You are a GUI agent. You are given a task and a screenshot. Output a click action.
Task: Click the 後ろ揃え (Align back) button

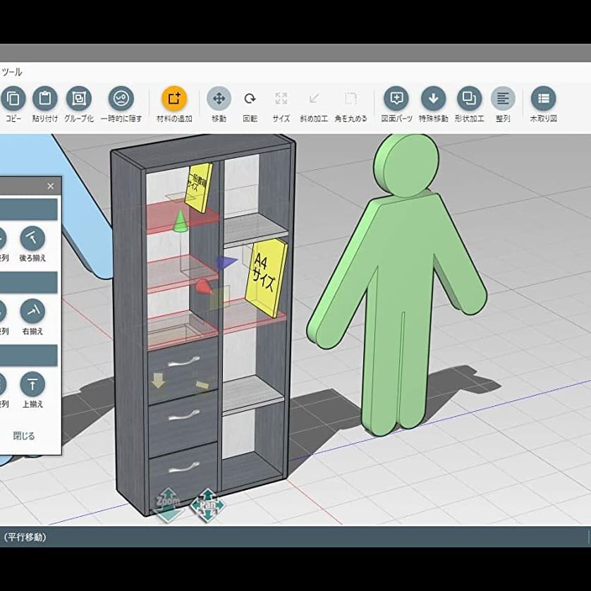(x=32, y=238)
